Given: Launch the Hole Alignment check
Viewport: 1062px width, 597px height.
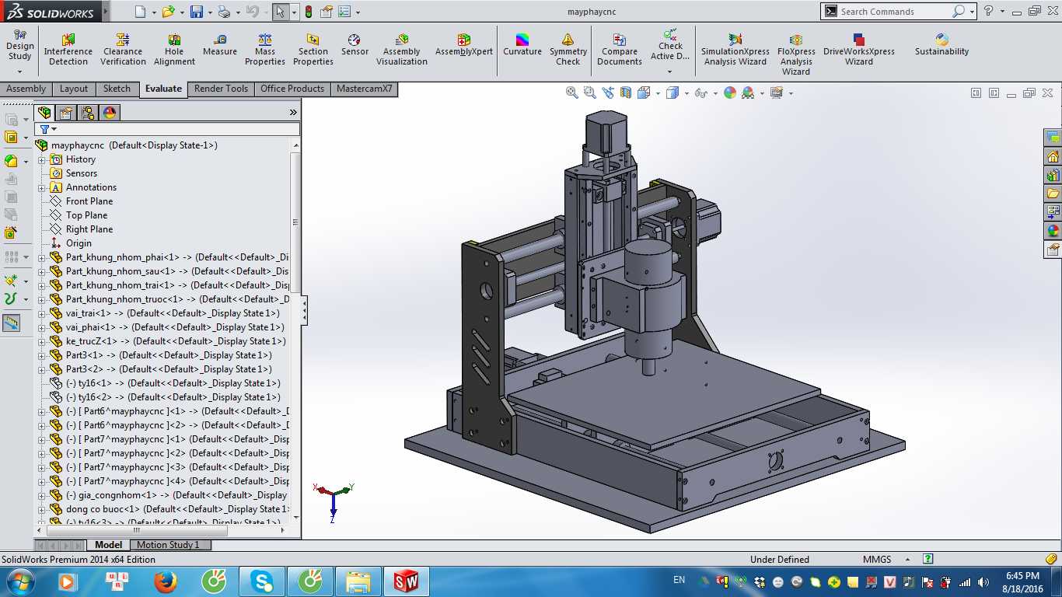Looking at the screenshot, I should point(174,50).
